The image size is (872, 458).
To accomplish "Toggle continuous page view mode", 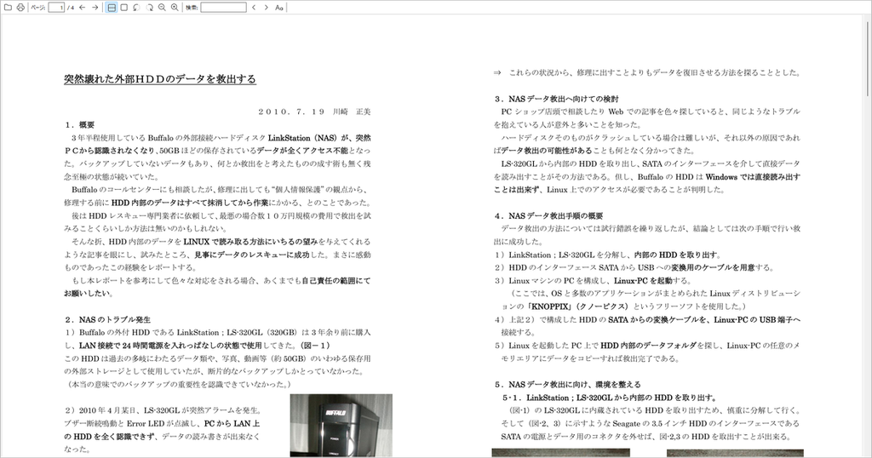I will coord(112,7).
